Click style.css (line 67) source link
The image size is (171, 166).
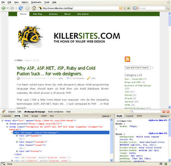click(158, 121)
